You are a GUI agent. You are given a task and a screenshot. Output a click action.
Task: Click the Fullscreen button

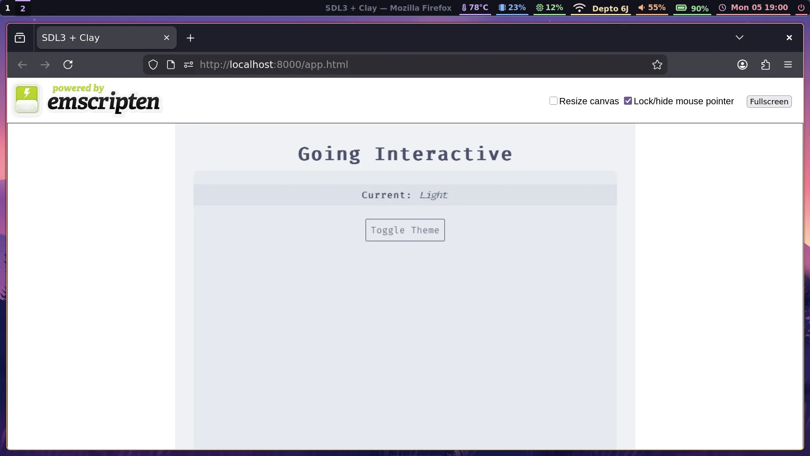[769, 101]
